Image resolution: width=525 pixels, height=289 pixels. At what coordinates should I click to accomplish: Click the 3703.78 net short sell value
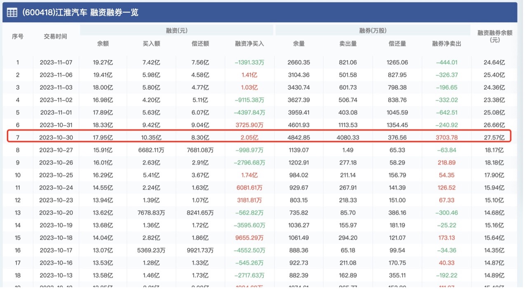(x=446, y=138)
